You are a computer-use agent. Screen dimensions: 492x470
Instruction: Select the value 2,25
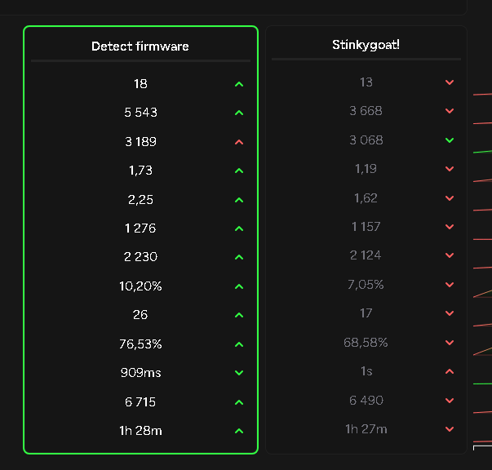(140, 200)
